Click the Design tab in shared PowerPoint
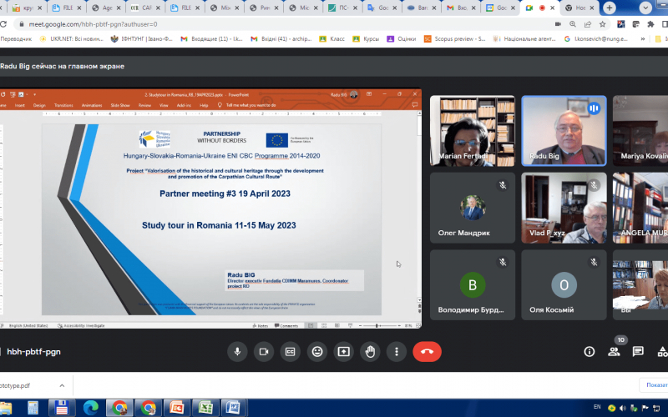 coord(39,105)
